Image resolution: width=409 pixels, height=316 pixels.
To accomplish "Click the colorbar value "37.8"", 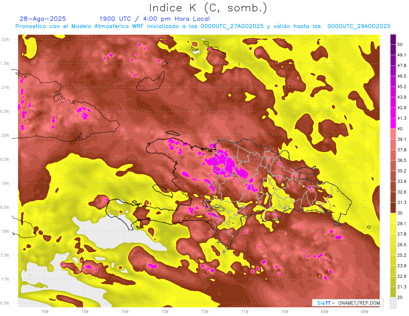I will click(x=402, y=150).
